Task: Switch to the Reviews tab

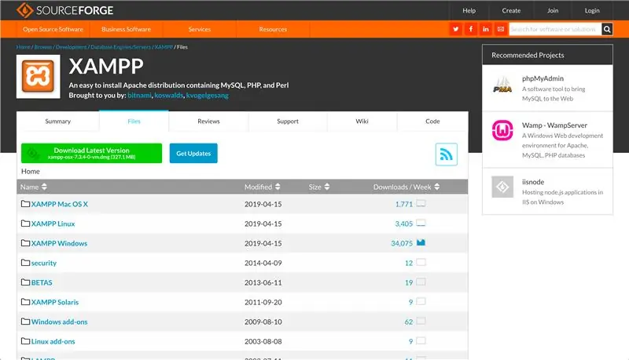Action: tap(208, 122)
